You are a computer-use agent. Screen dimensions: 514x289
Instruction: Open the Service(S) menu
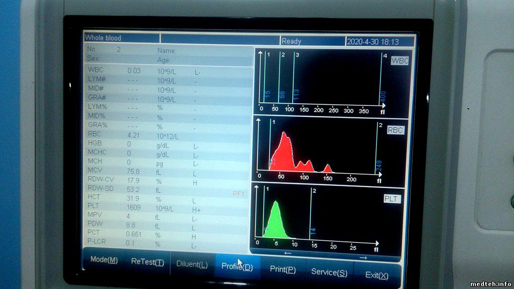pyautogui.click(x=329, y=272)
